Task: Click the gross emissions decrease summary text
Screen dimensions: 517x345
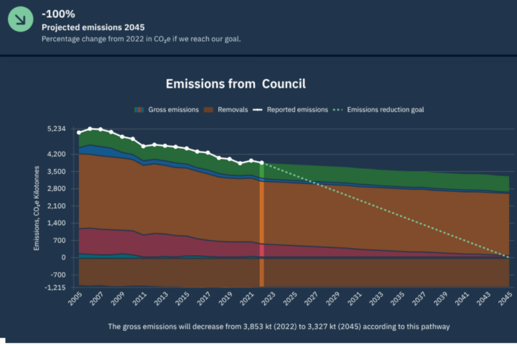Action: (279, 326)
